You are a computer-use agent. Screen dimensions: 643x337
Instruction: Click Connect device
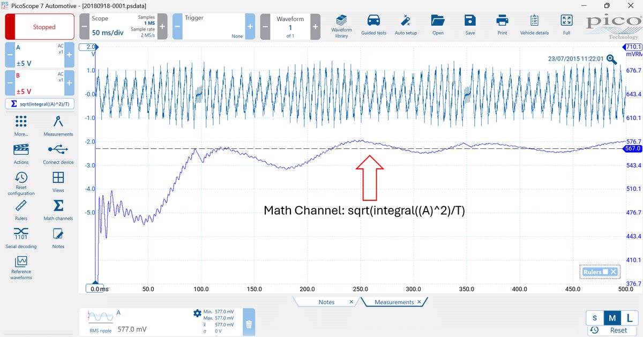[x=58, y=154]
